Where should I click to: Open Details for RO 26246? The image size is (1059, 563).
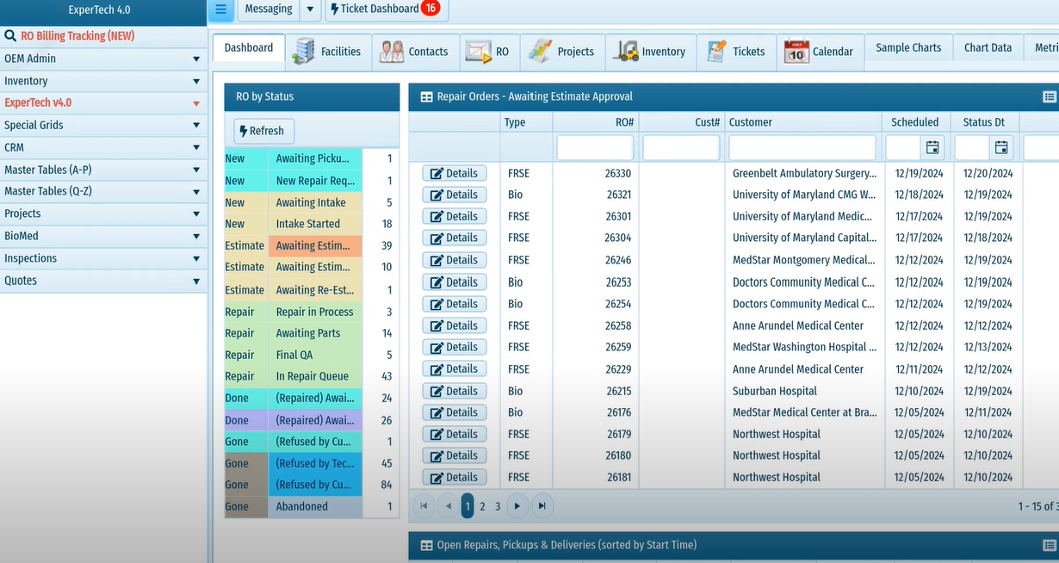click(454, 260)
